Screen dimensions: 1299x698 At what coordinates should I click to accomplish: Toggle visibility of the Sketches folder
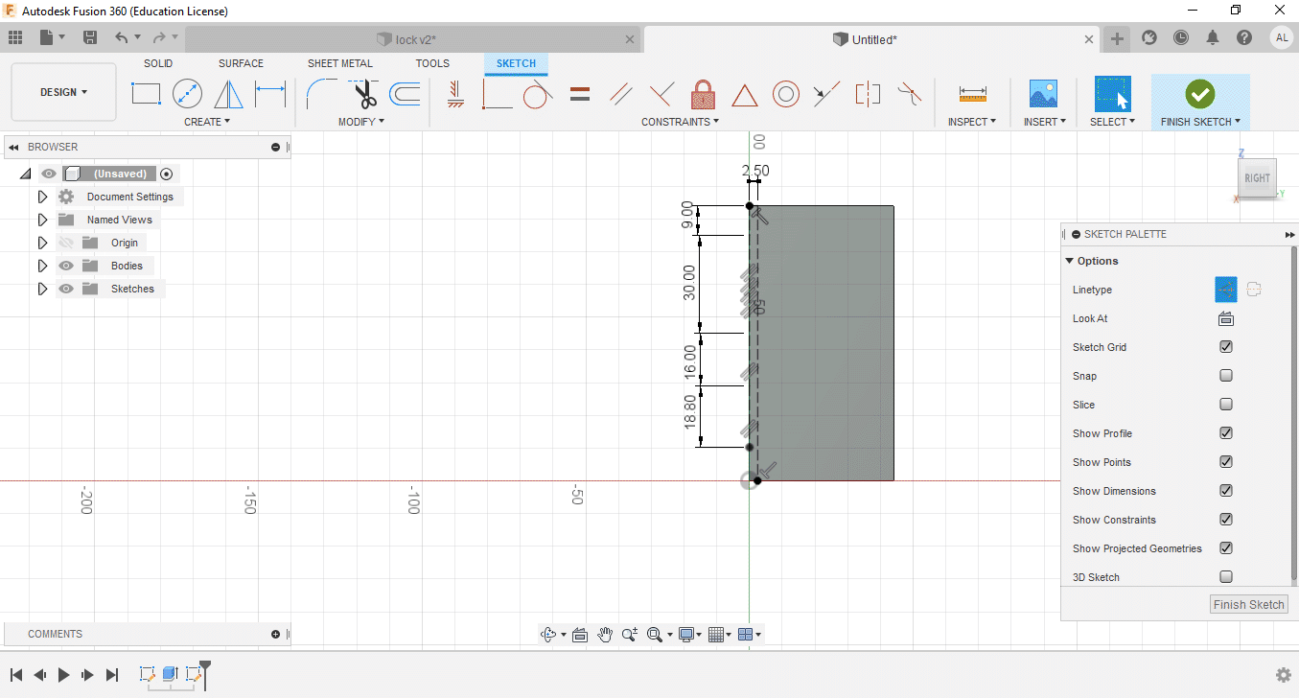point(66,289)
